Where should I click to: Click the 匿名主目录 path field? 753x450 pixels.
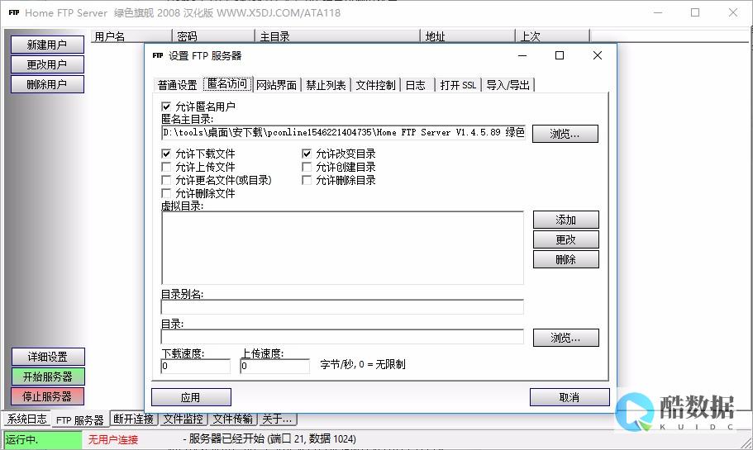click(x=343, y=132)
